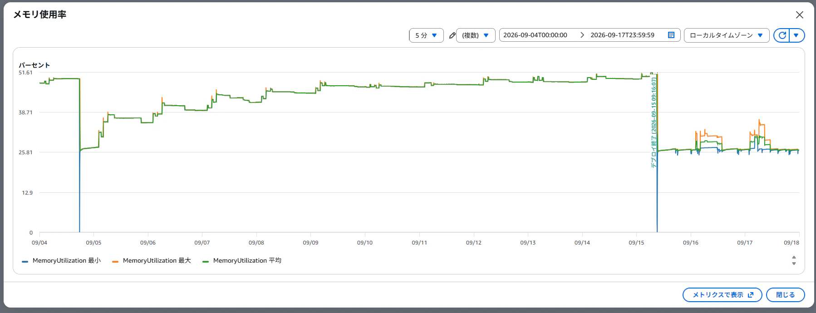The height and width of the screenshot is (313, 816).
Task: Click the メトリクスで表示 button
Action: [x=722, y=295]
